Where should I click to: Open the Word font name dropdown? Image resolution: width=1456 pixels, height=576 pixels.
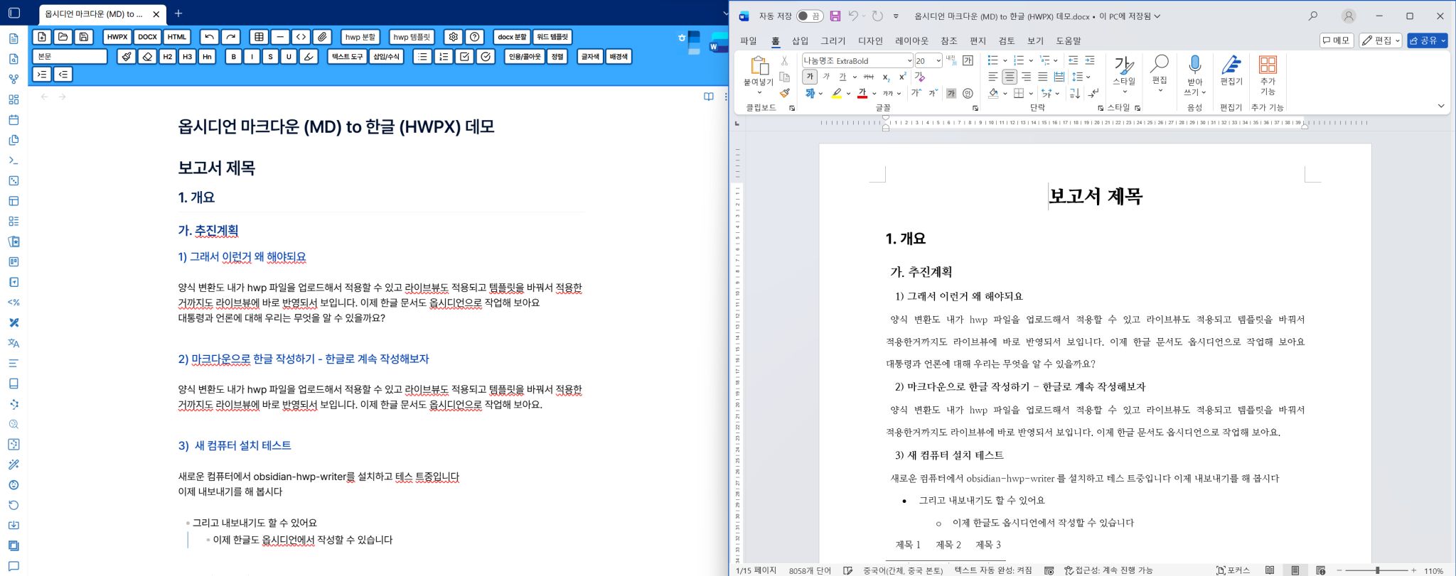click(x=909, y=61)
